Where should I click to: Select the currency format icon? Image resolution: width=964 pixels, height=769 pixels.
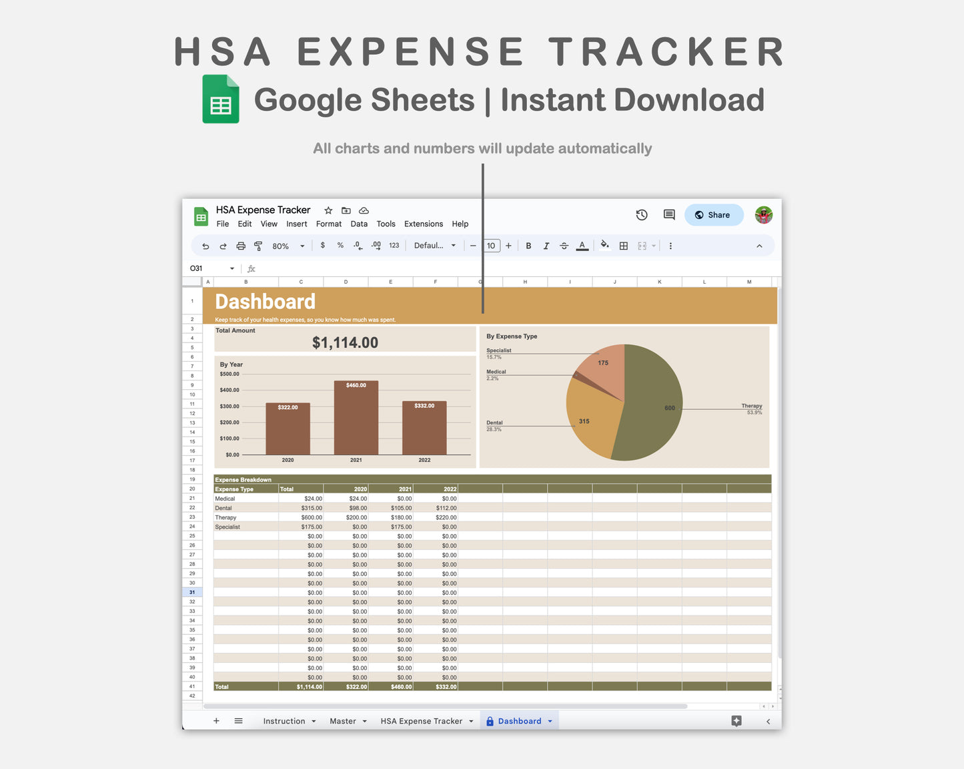click(x=323, y=246)
